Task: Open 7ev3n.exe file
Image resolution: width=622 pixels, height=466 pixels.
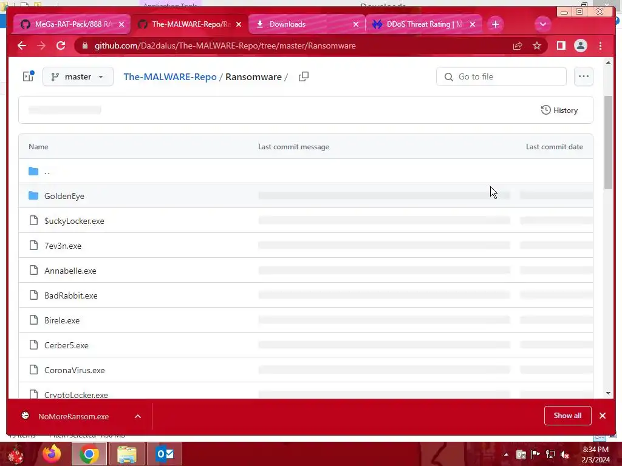Action: coord(63,246)
